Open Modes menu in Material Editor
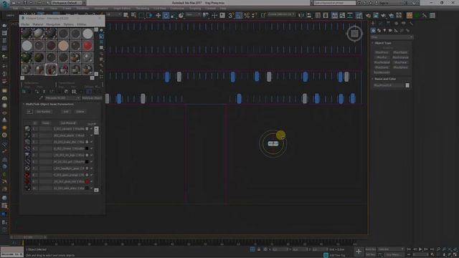The width and height of the screenshot is (459, 258). [x=25, y=24]
